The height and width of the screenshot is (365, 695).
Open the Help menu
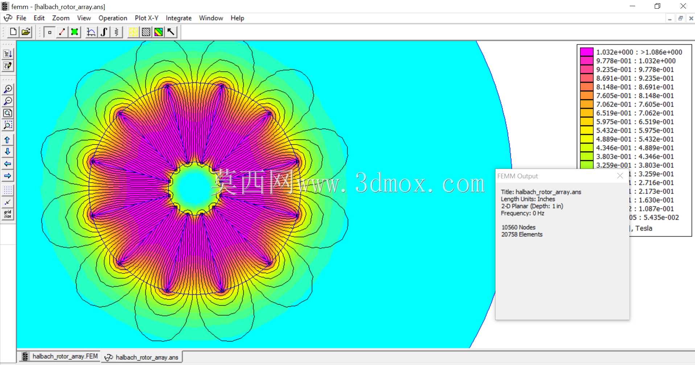237,18
